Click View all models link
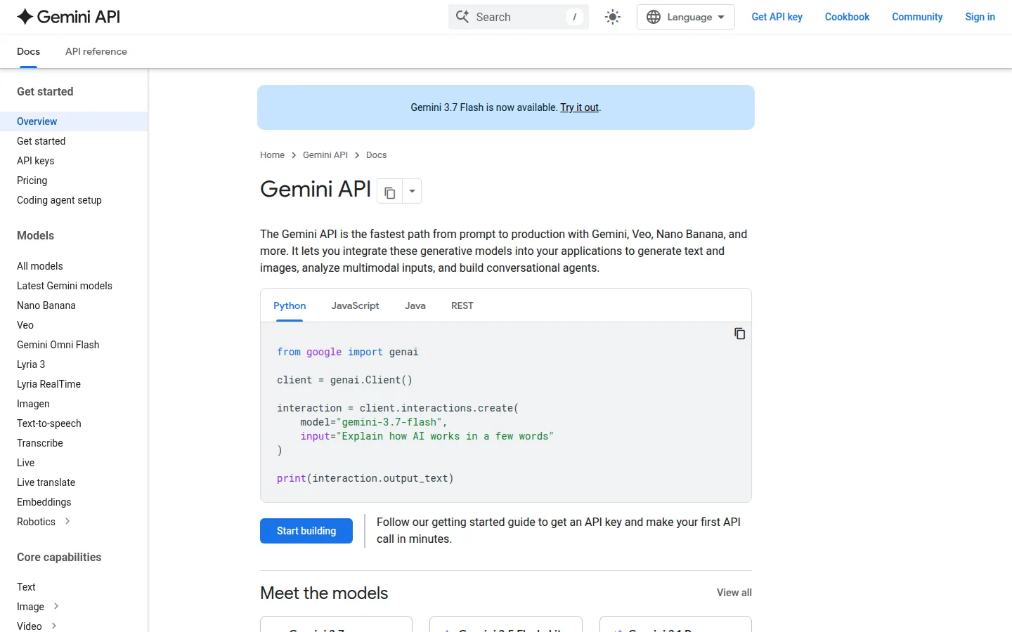Viewport: 1012px width, 632px height. (734, 593)
